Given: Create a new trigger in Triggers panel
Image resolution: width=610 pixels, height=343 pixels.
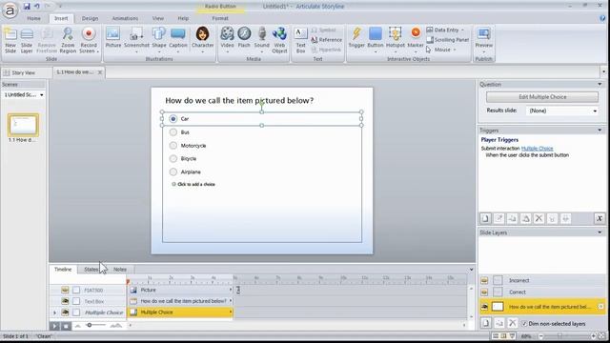Looking at the screenshot, I should [485, 218].
